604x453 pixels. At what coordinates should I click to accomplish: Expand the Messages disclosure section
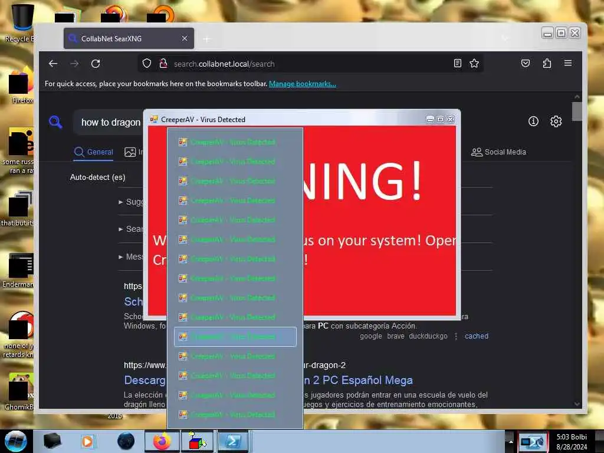pos(131,257)
